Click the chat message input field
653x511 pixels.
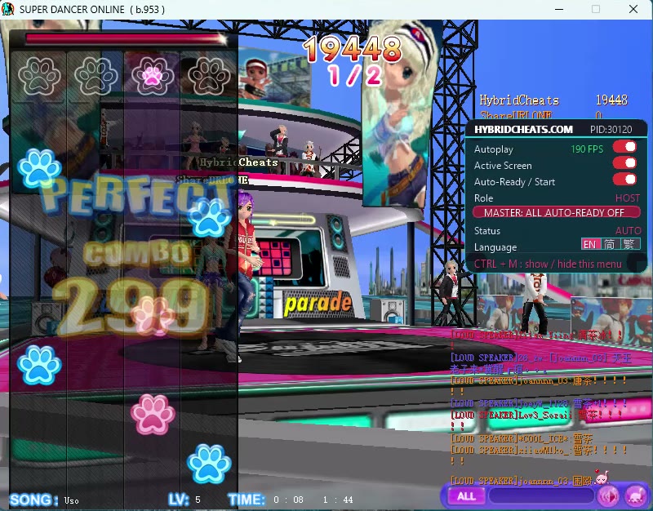tap(540, 496)
